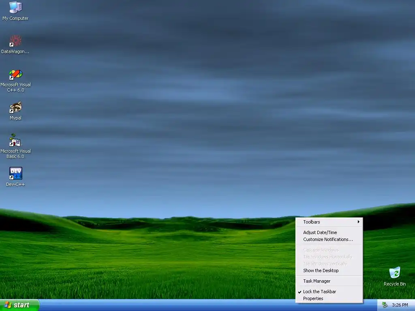Expand the Toolbars submenu
This screenshot has height=311, width=415.
click(329, 222)
